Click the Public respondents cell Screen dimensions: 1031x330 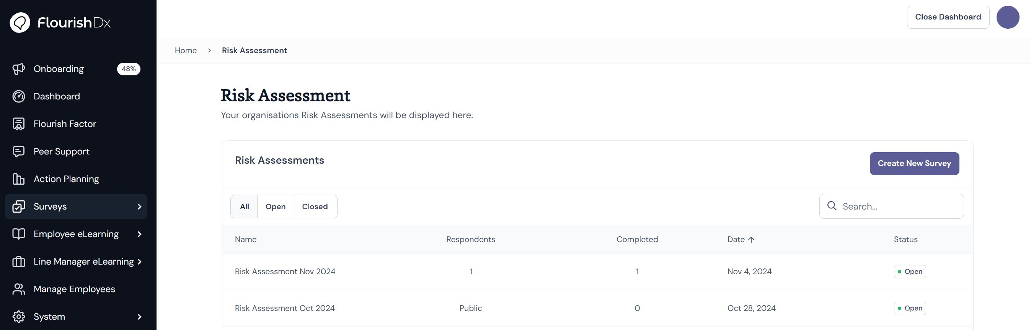click(x=471, y=309)
